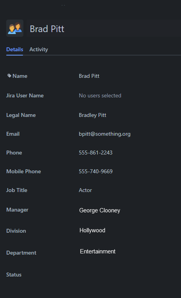Edit the Brad Pitt title field
Screen dimensions: 181x298
point(104,28)
